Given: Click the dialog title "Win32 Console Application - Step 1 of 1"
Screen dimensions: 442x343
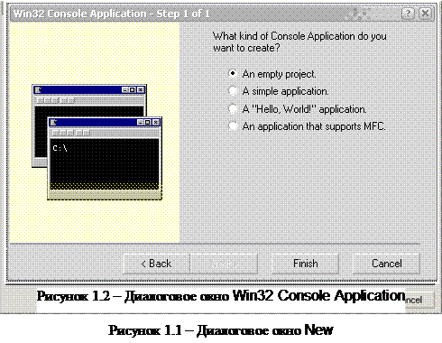Looking at the screenshot, I should pyautogui.click(x=112, y=14).
